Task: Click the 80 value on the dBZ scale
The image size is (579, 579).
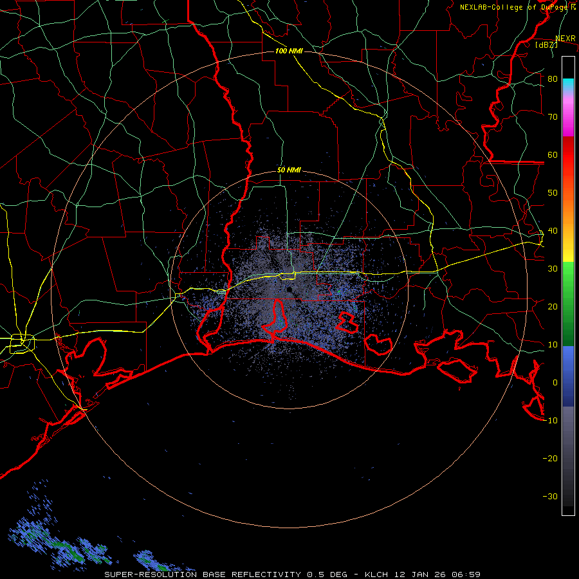Action: (x=553, y=78)
